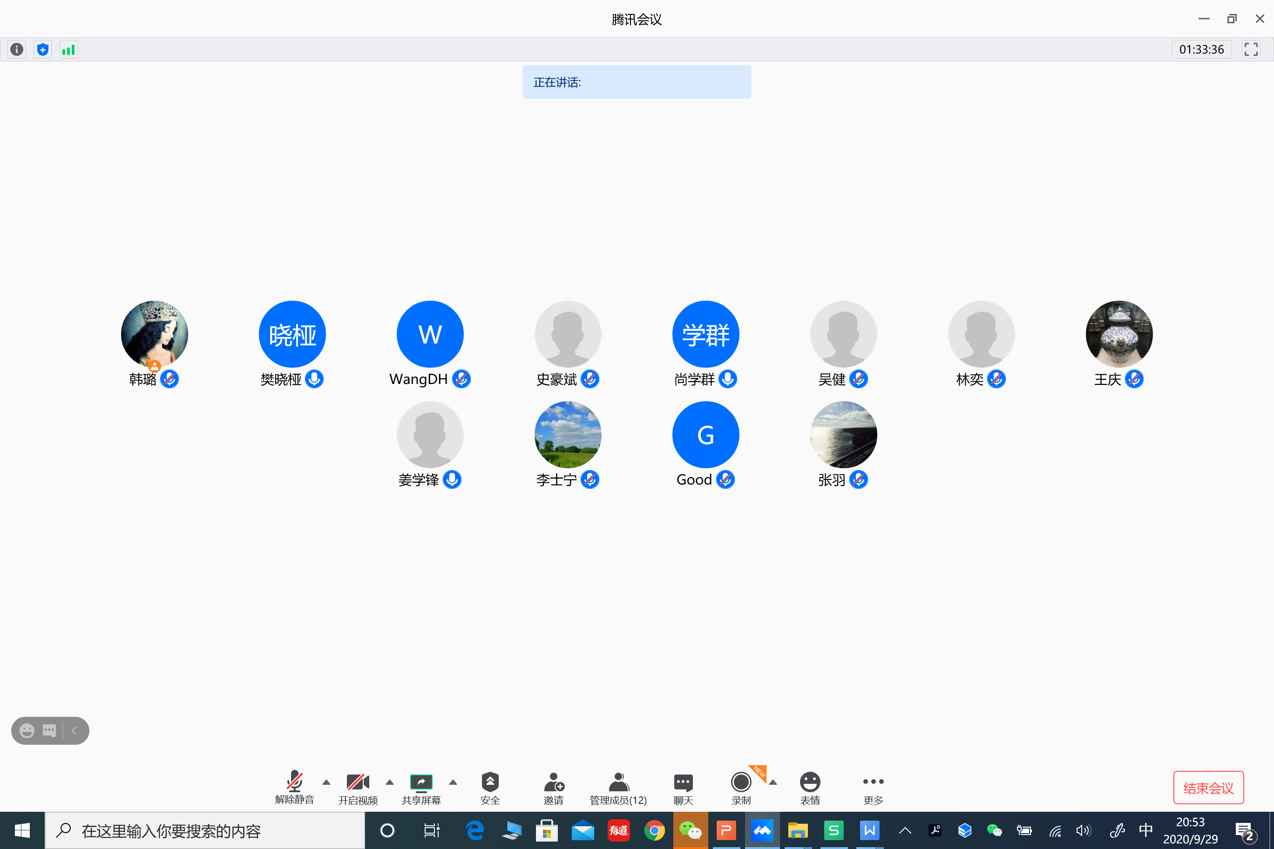Start recording with 录制

[x=740, y=788]
